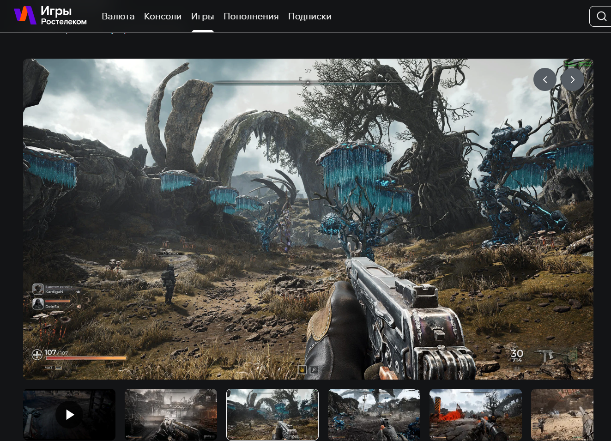Click the ammo counter 30 in screenshot
This screenshot has width=611, height=441.
517,353
